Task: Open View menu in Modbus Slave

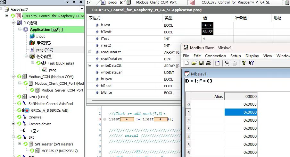Action: coord(268,56)
